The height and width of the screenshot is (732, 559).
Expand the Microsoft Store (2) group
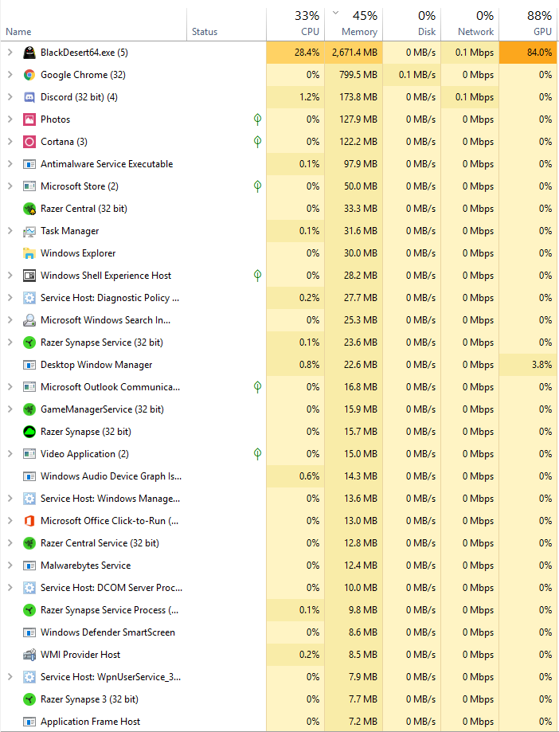(x=10, y=186)
